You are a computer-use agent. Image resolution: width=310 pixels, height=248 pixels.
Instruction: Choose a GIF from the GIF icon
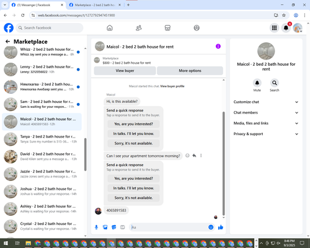coord(123,228)
